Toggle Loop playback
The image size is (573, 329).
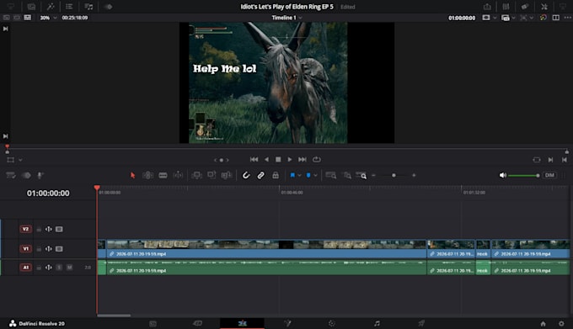(x=317, y=159)
